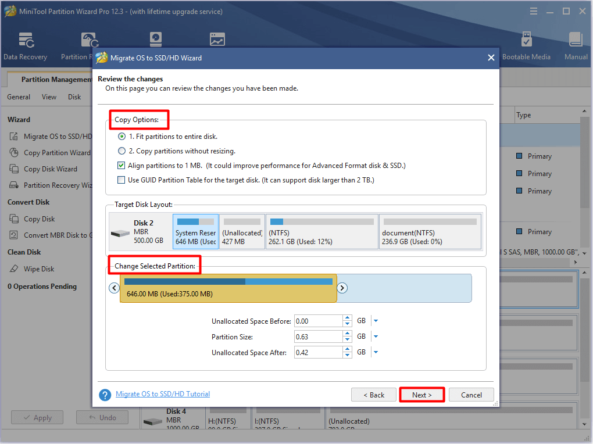This screenshot has width=593, height=444.
Task: Open Migrate OS to SSD/HD Tutorial link
Action: tap(163, 394)
